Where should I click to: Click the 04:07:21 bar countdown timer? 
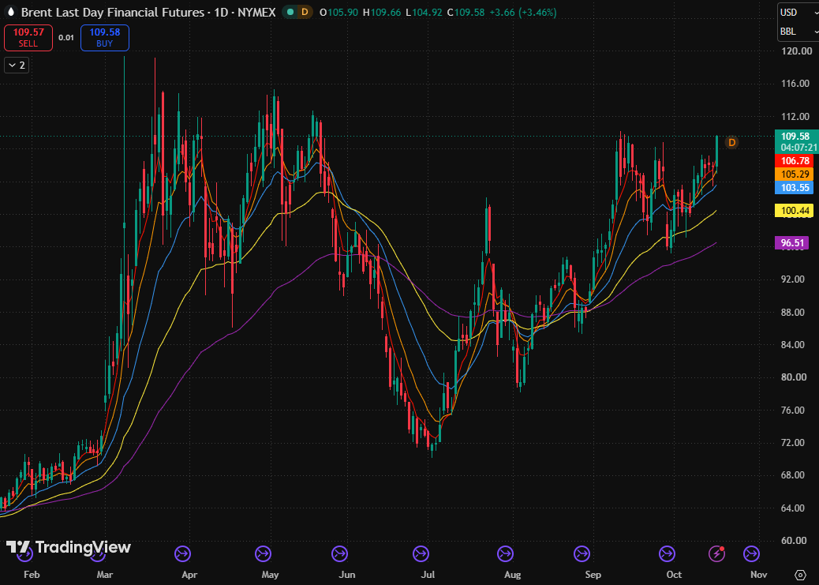click(799, 148)
